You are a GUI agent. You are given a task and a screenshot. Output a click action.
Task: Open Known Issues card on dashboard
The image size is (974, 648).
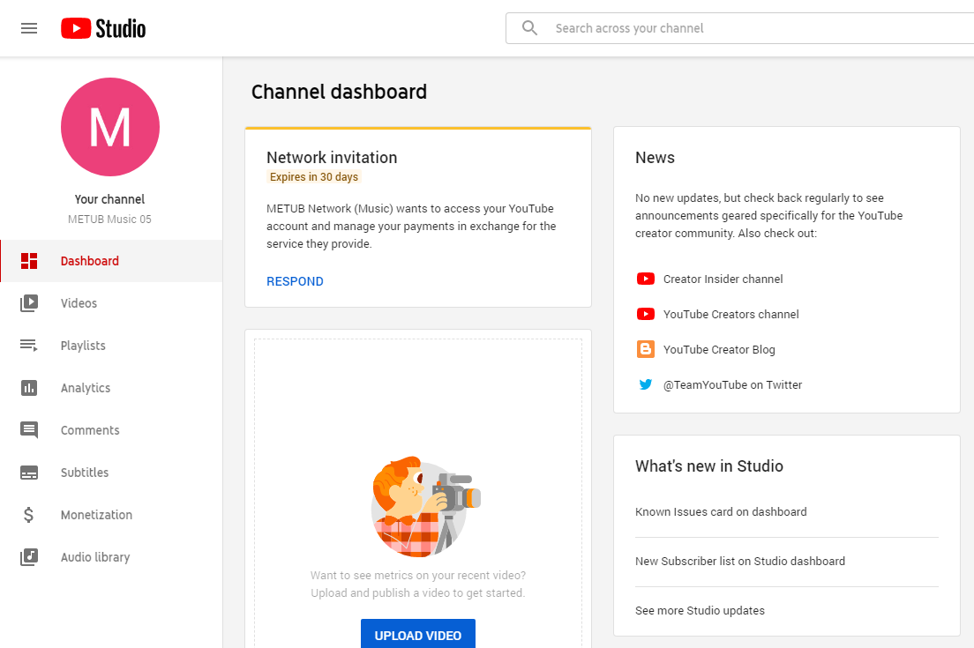(721, 511)
